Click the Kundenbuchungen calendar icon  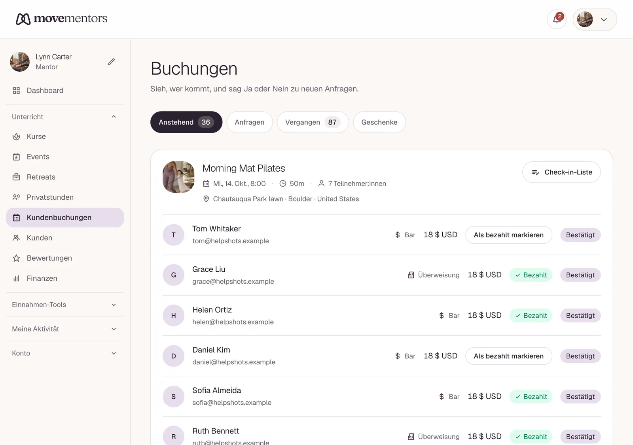[x=16, y=218]
